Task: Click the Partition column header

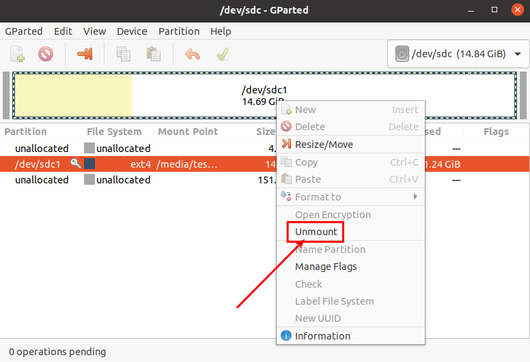Action: tap(41, 132)
